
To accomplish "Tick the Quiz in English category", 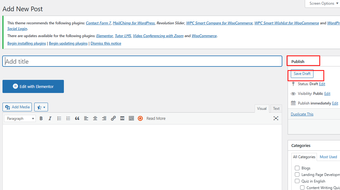I will (x=297, y=181).
